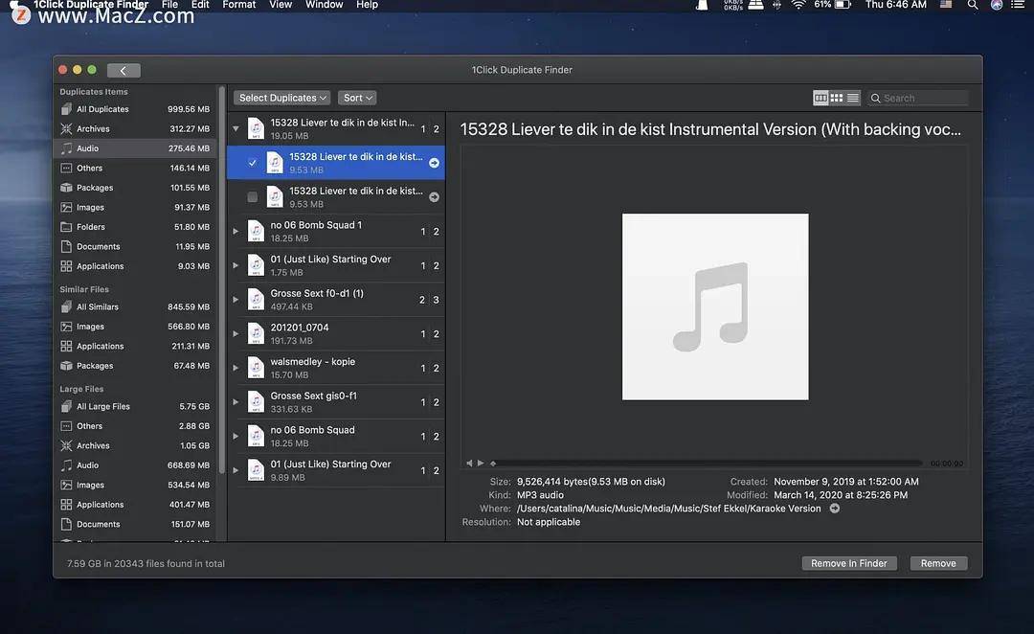This screenshot has height=634, width=1034.
Task: Click the audio preview progress slider
Action: point(708,464)
